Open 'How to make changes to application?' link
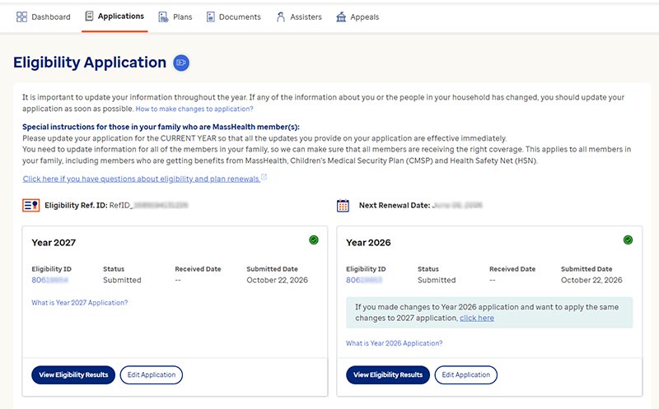This screenshot has width=659, height=409. 194,109
